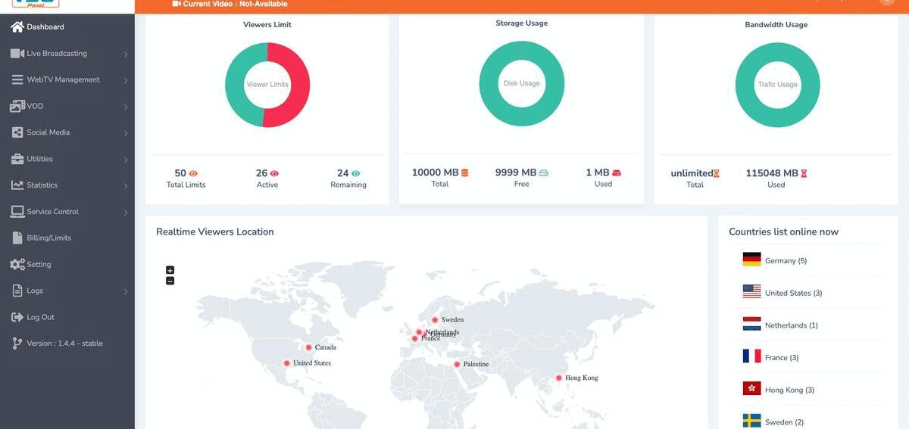
Task: Click the Logs file icon
Action: click(18, 291)
